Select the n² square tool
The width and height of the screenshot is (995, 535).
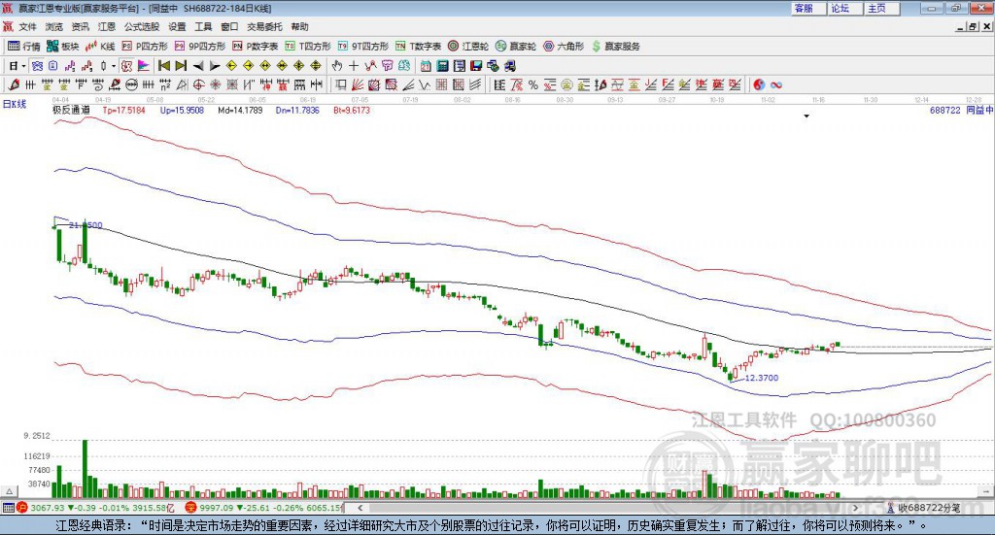coord(165,84)
